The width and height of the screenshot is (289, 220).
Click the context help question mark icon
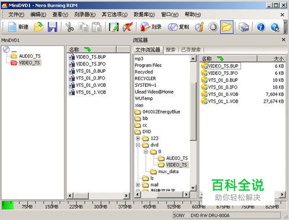click(275, 27)
